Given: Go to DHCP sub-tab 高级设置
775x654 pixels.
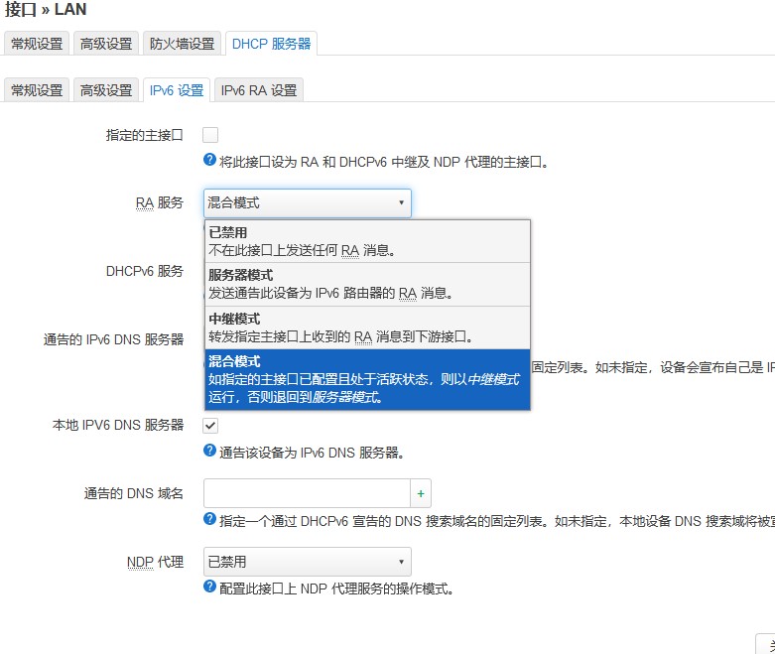Looking at the screenshot, I should click(106, 90).
